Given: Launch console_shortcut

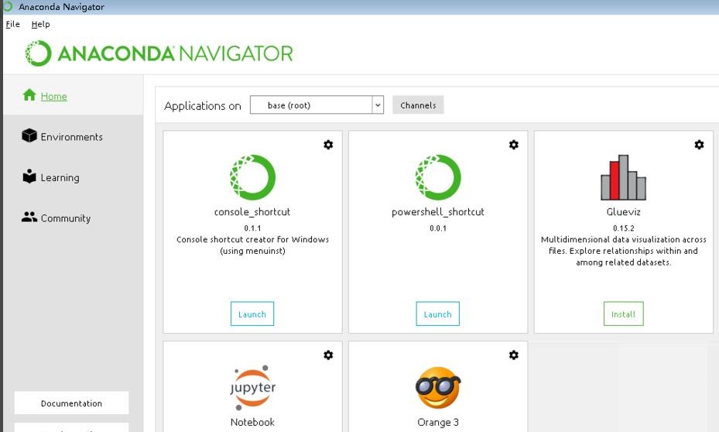Looking at the screenshot, I should (x=252, y=314).
